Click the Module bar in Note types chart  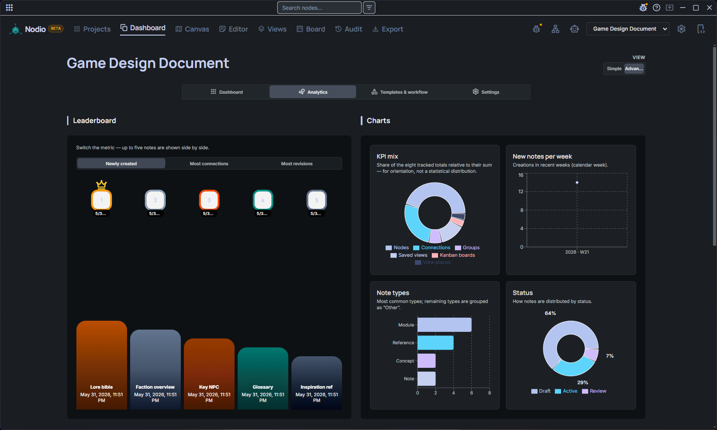click(444, 325)
